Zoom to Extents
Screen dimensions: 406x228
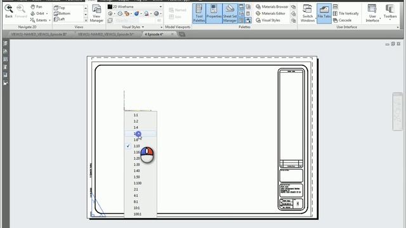[39, 20]
